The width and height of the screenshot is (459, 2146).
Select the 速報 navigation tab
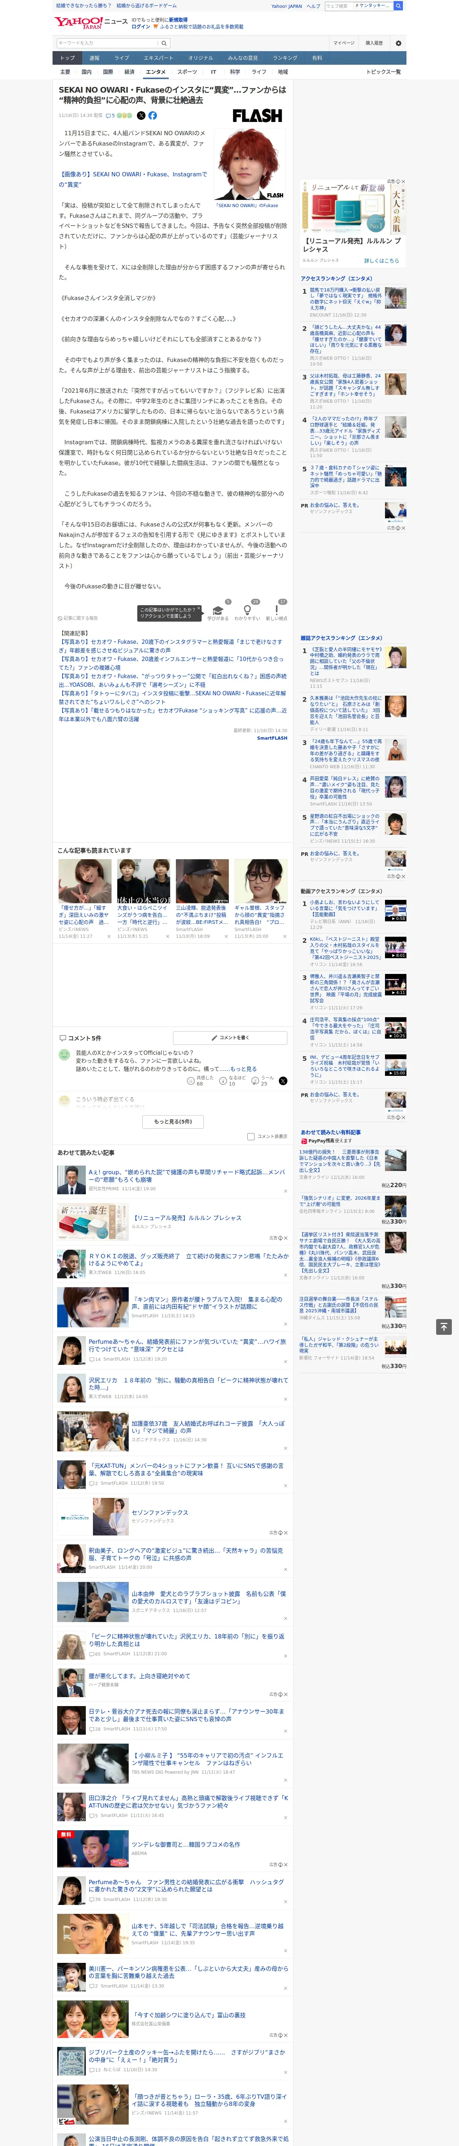pos(94,58)
